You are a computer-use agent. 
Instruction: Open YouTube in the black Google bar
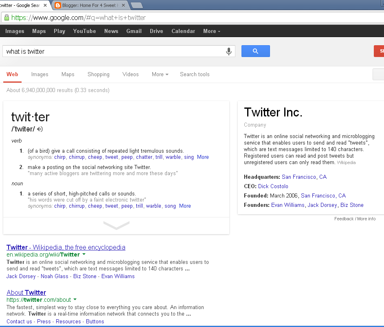click(x=84, y=31)
